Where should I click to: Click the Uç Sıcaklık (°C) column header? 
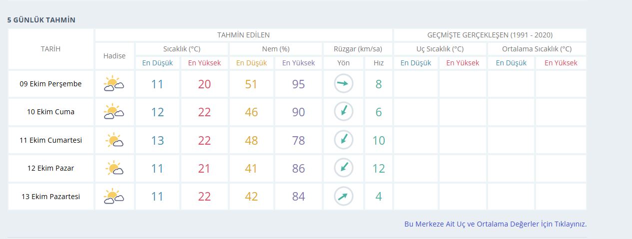point(440,49)
